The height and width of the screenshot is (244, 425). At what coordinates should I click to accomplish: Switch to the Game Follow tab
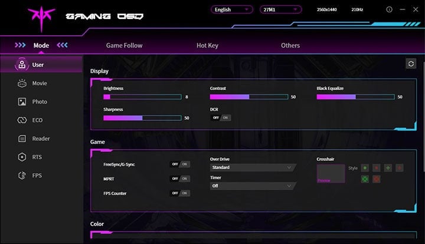(x=124, y=45)
